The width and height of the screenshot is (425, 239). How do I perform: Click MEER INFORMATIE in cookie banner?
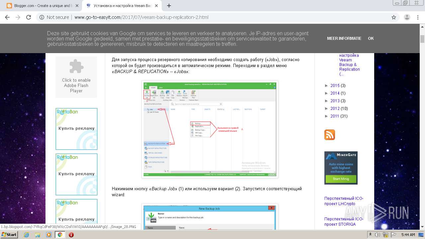(344, 39)
